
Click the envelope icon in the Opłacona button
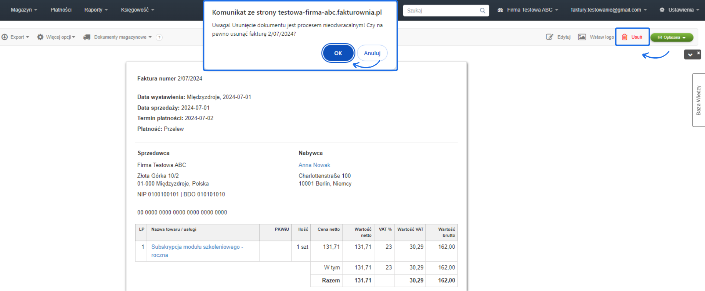pos(660,37)
